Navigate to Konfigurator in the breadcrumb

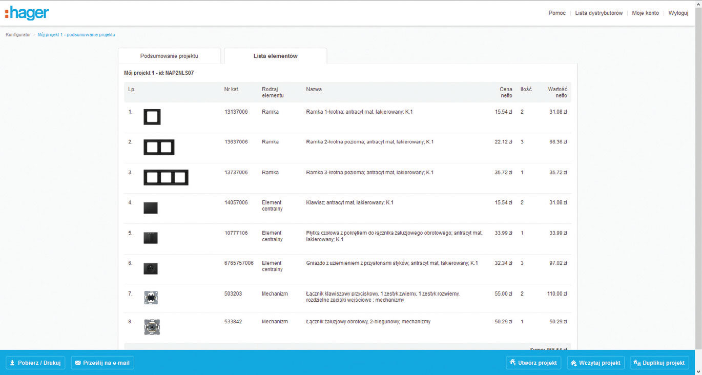(x=18, y=35)
